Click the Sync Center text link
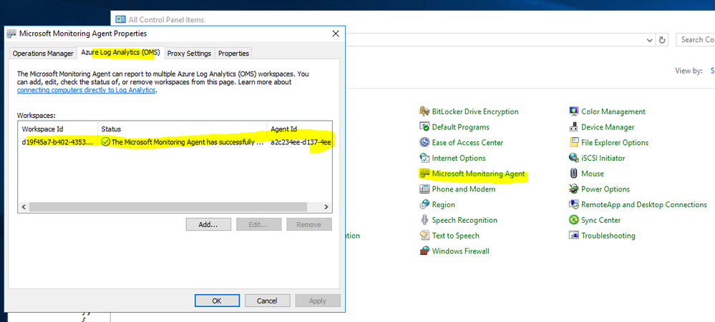Viewport: 715px width, 322px height. [x=601, y=220]
